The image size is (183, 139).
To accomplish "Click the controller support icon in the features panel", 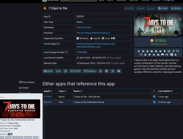I will 162,54.
